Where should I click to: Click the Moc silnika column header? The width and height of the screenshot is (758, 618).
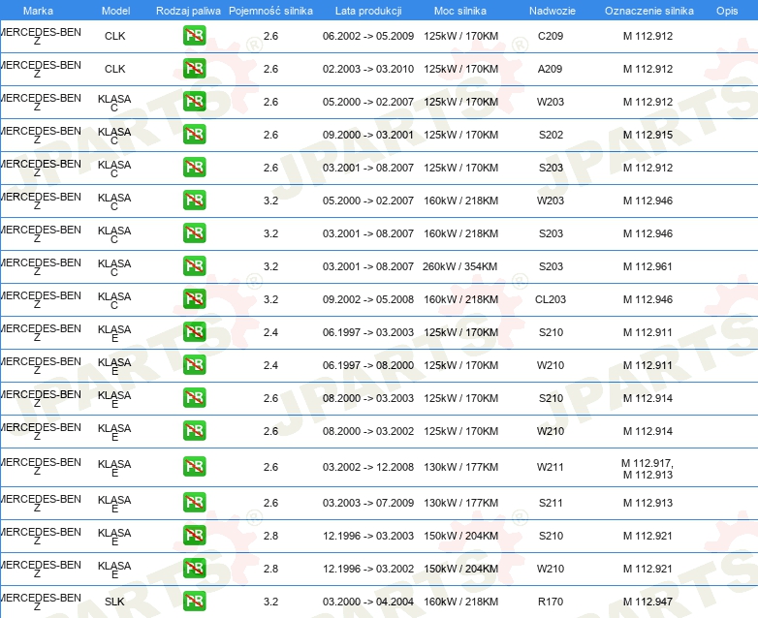(460, 11)
